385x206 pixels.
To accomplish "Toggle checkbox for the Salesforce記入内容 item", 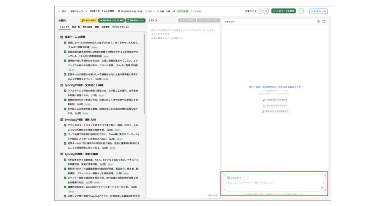I will click(65, 43).
